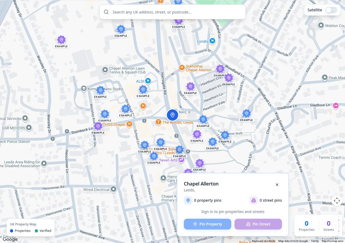Click the Wired Electrical place marker
Image resolution: width=345 pixels, height=243 pixels.
click(113, 189)
